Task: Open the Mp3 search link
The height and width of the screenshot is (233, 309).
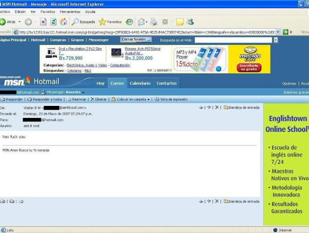Action: coord(88,71)
